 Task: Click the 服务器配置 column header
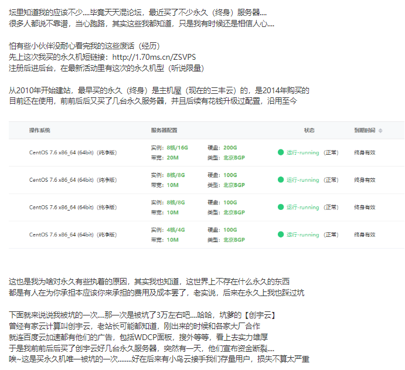pyautogui.click(x=164, y=130)
